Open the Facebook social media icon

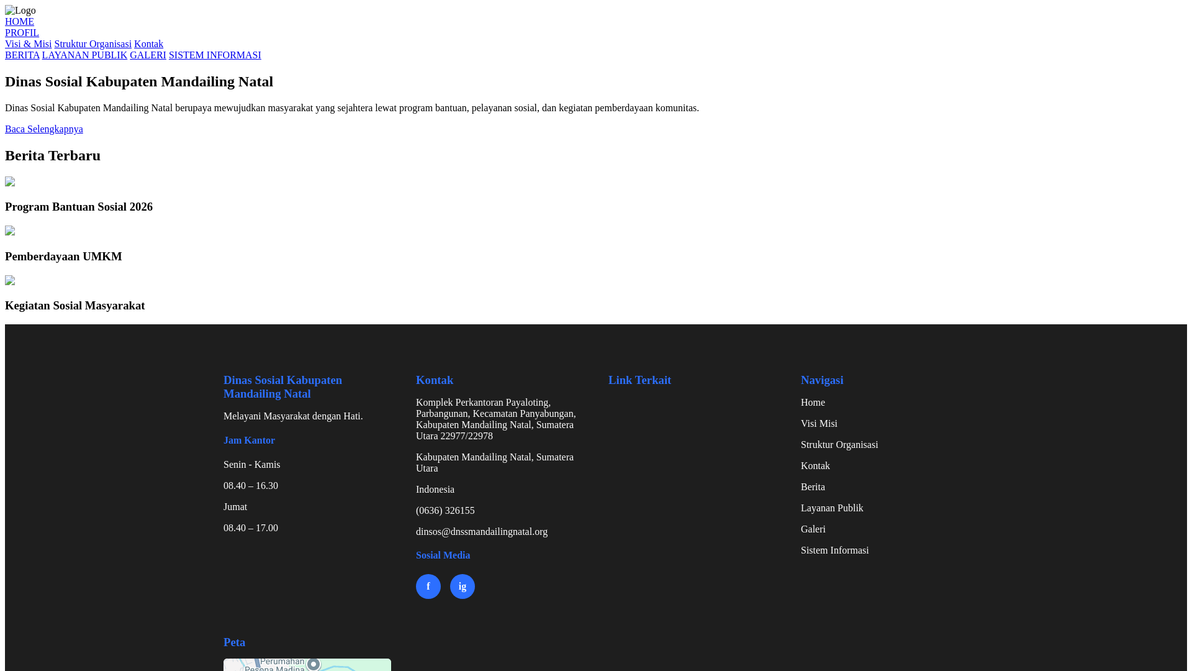428,587
